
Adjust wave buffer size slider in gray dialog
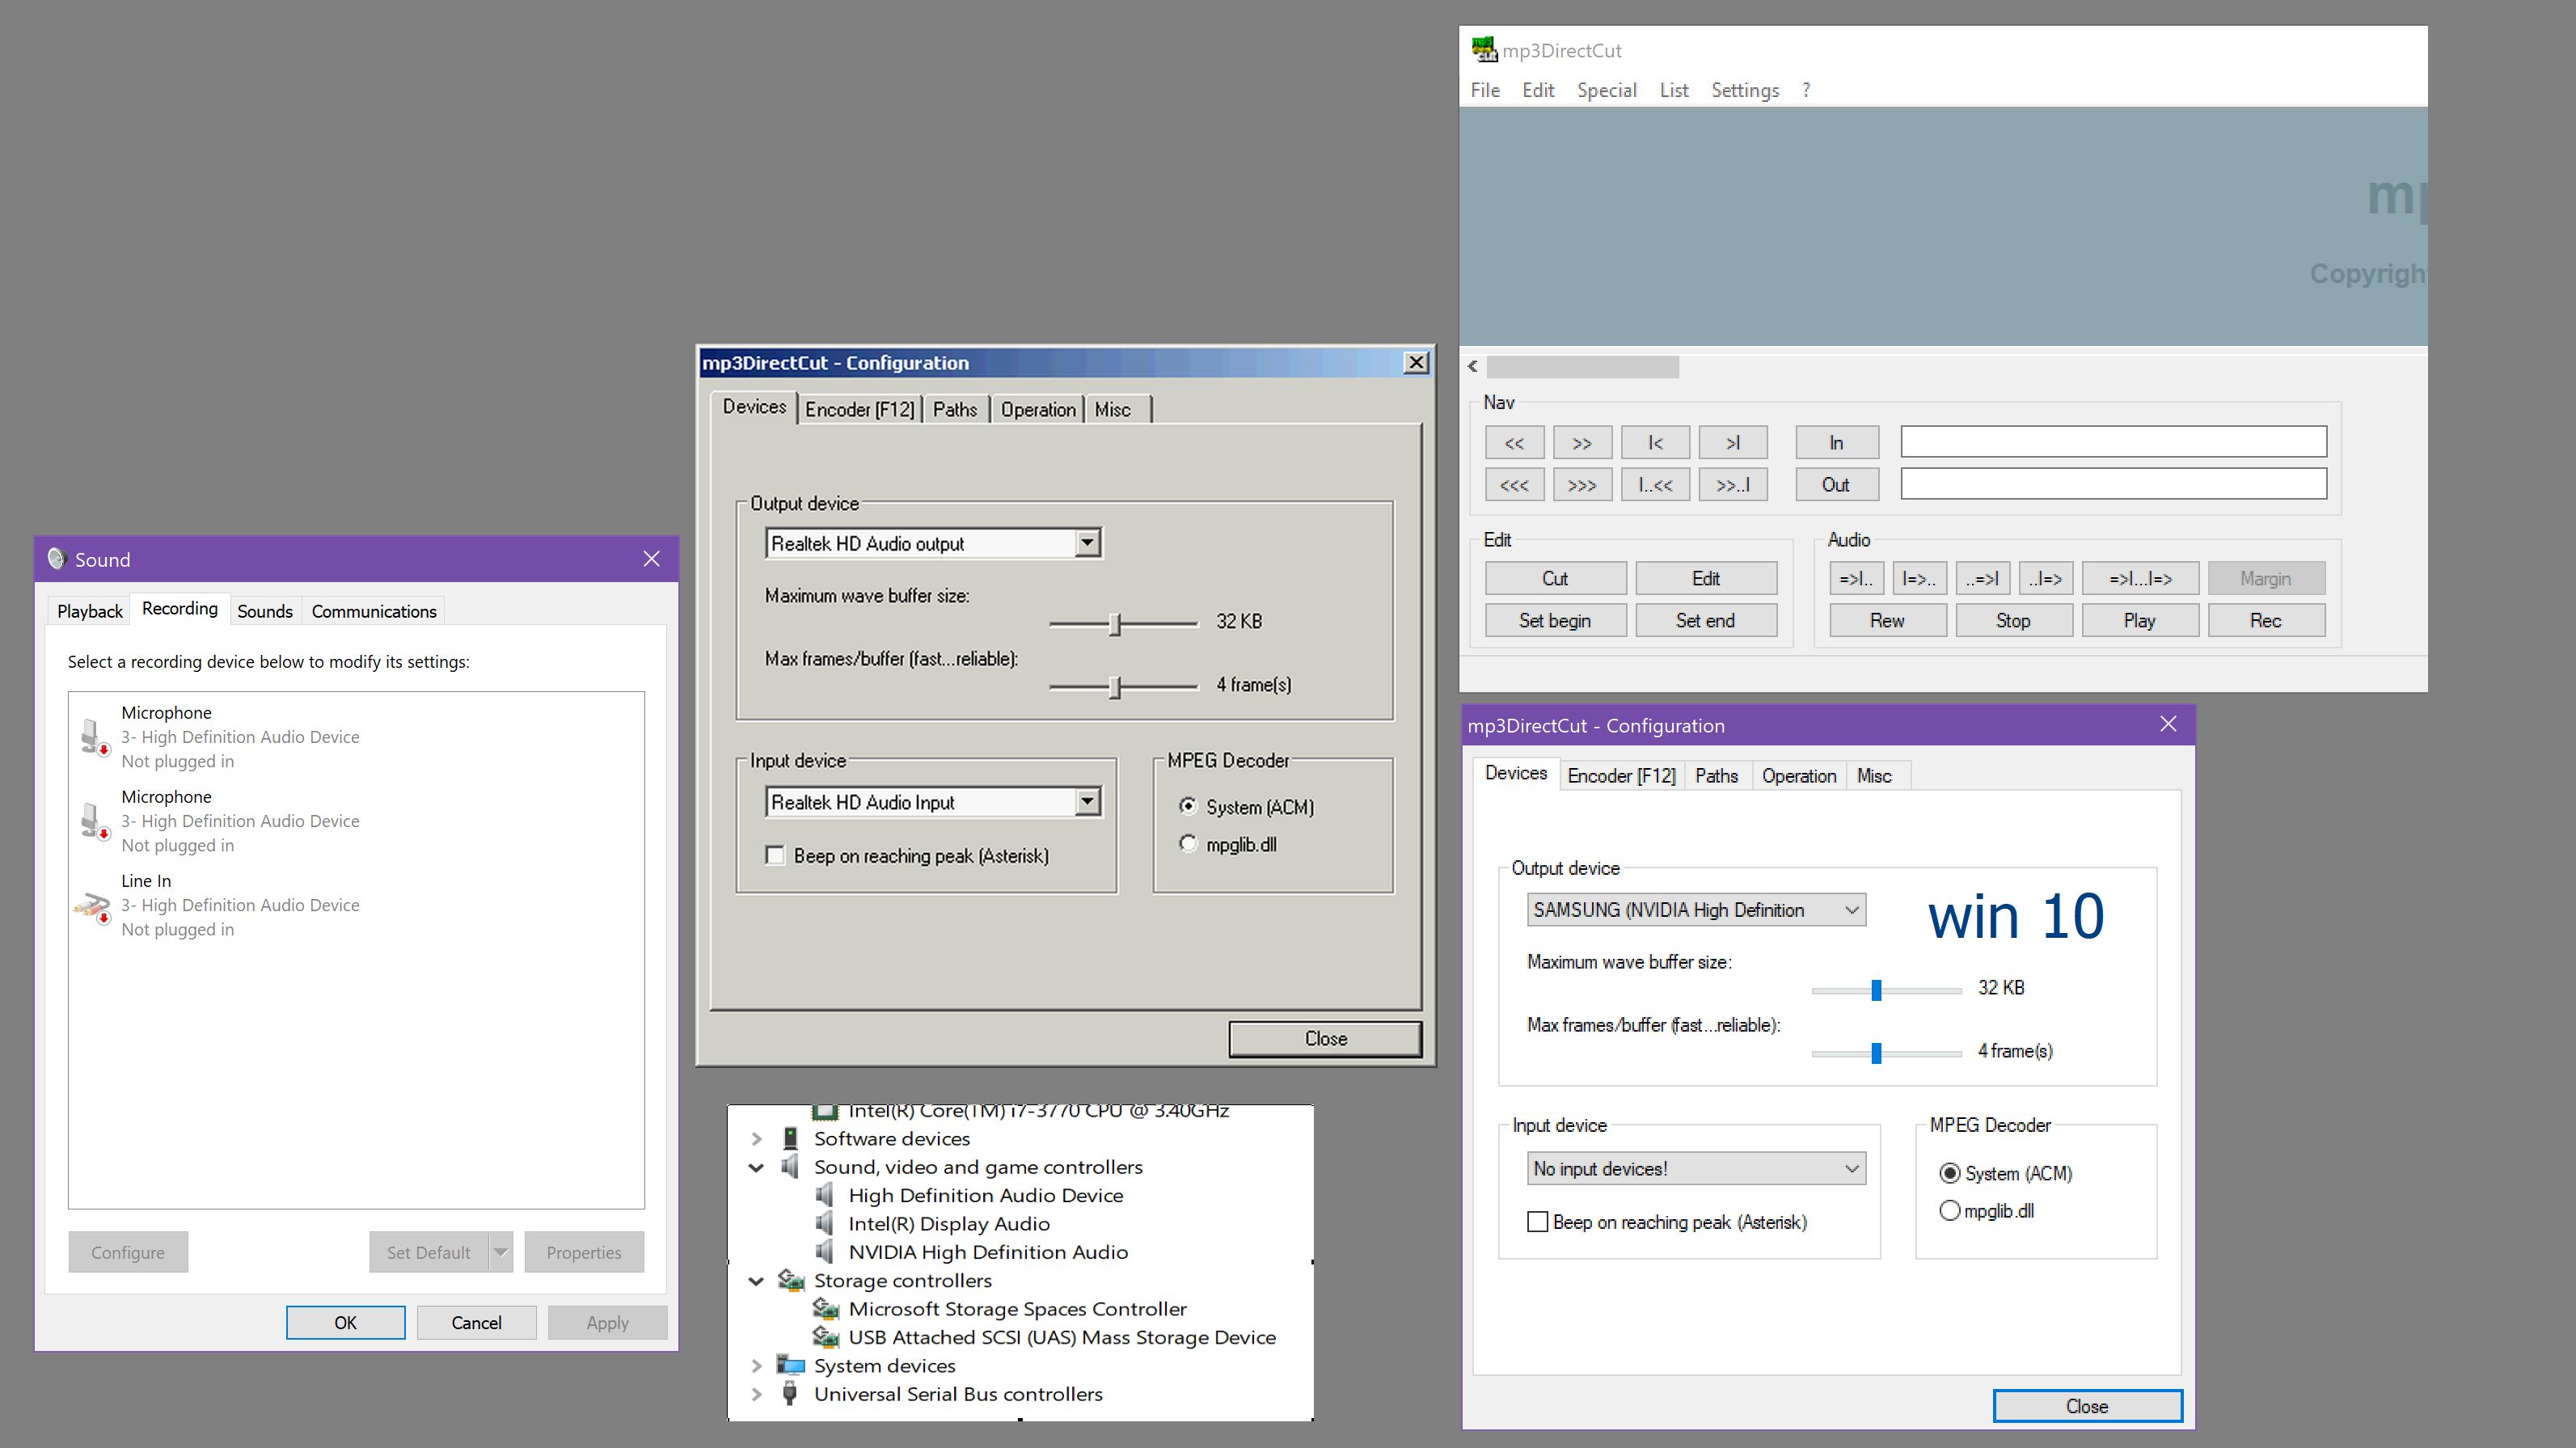tap(1115, 623)
